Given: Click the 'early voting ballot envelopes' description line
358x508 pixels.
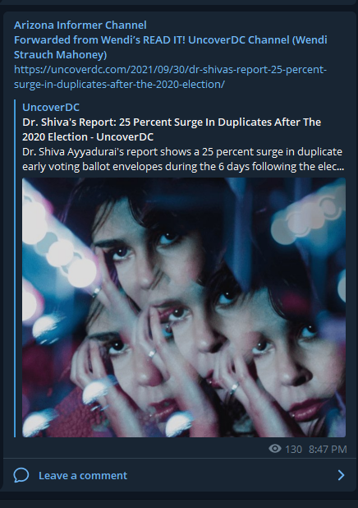Looking at the screenshot, I should (x=183, y=167).
